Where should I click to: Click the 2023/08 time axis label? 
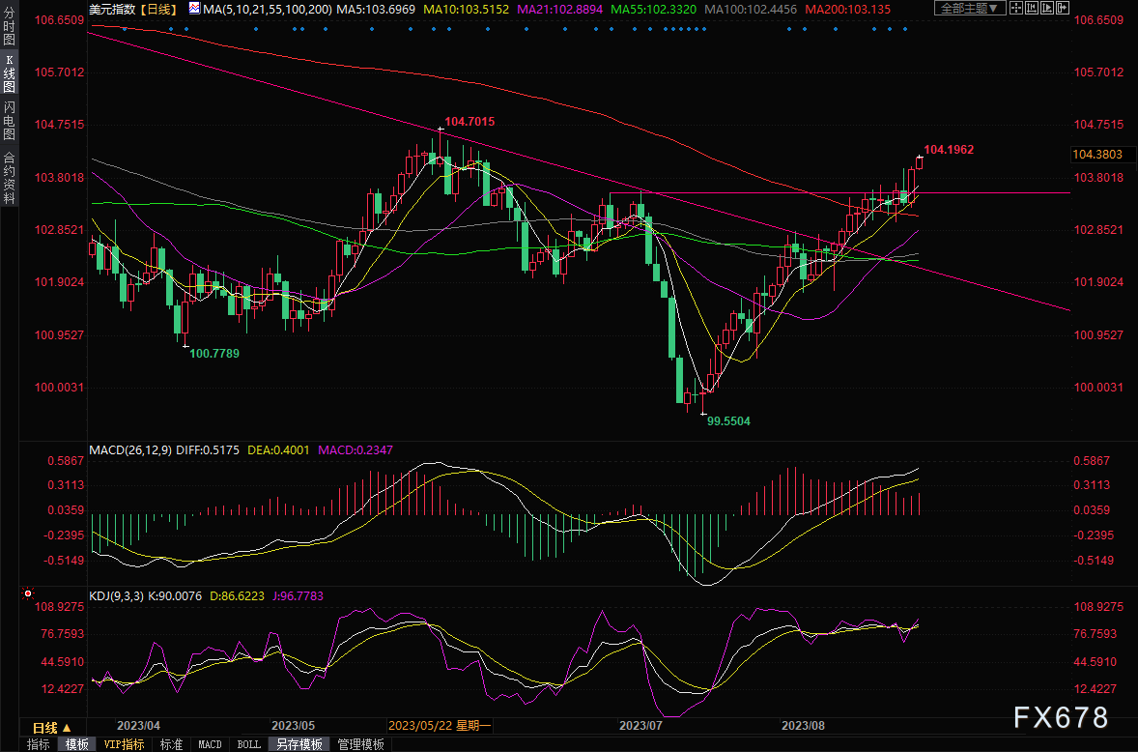point(804,725)
